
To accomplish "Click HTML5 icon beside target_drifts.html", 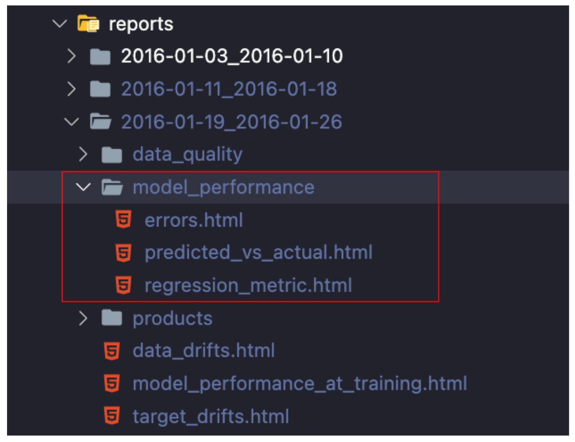I will coord(112,416).
